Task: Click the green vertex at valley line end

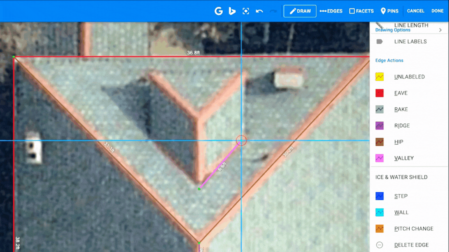Action: click(199, 189)
